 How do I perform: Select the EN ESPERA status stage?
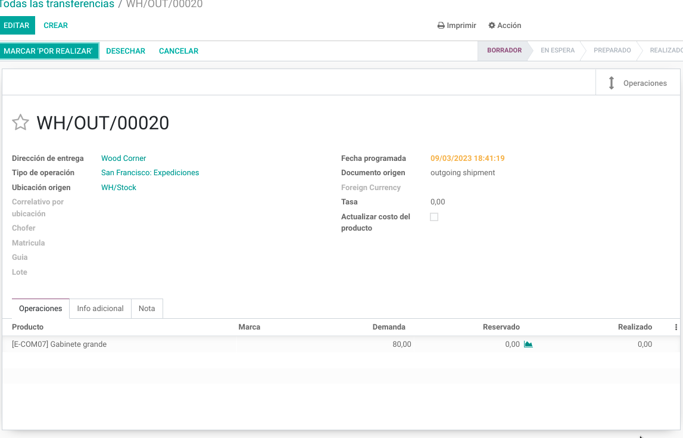point(557,51)
